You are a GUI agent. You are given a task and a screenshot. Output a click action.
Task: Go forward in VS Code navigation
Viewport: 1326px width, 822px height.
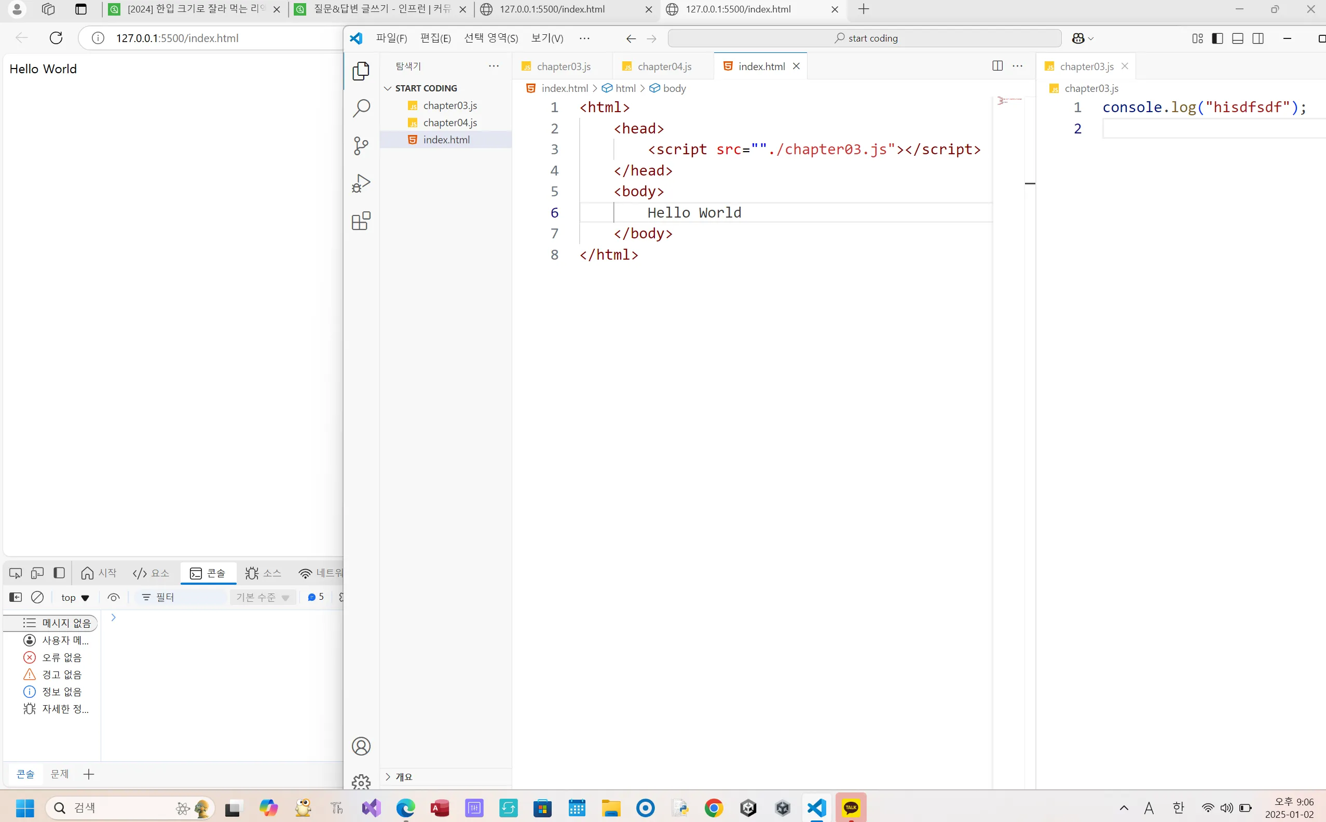coord(651,38)
